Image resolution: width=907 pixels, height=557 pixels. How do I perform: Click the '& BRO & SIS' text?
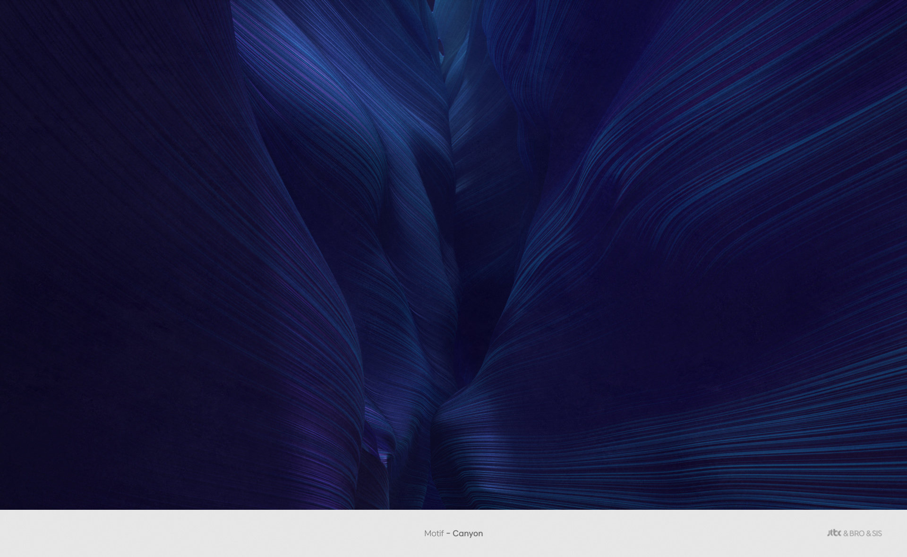(863, 533)
